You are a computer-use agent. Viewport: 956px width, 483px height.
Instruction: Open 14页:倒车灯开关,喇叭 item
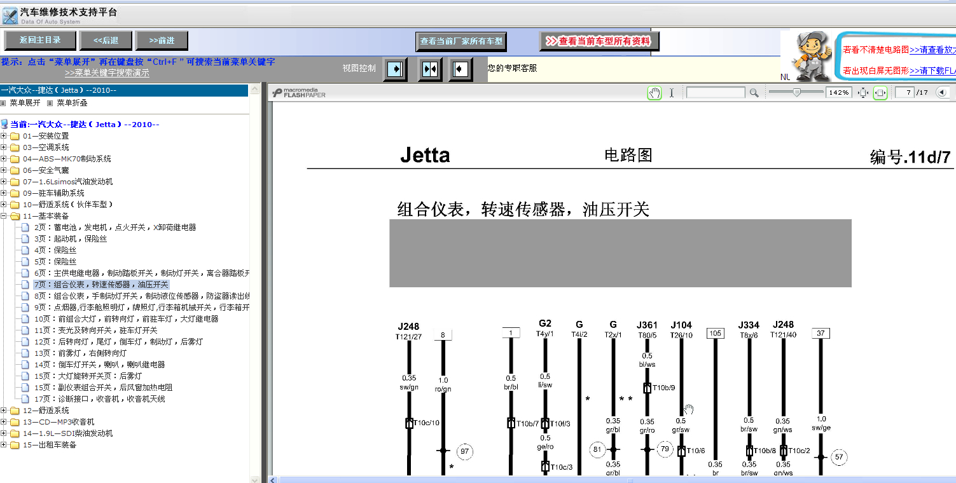(99, 365)
